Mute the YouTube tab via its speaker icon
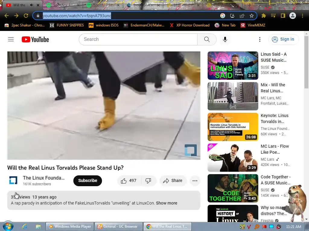This screenshot has height=231, width=309. point(31,5)
